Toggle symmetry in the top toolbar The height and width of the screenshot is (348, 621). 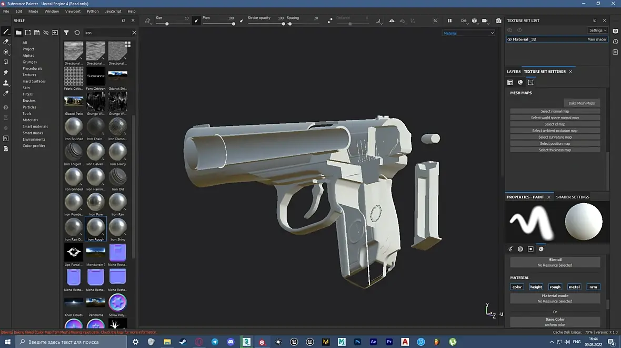point(392,21)
